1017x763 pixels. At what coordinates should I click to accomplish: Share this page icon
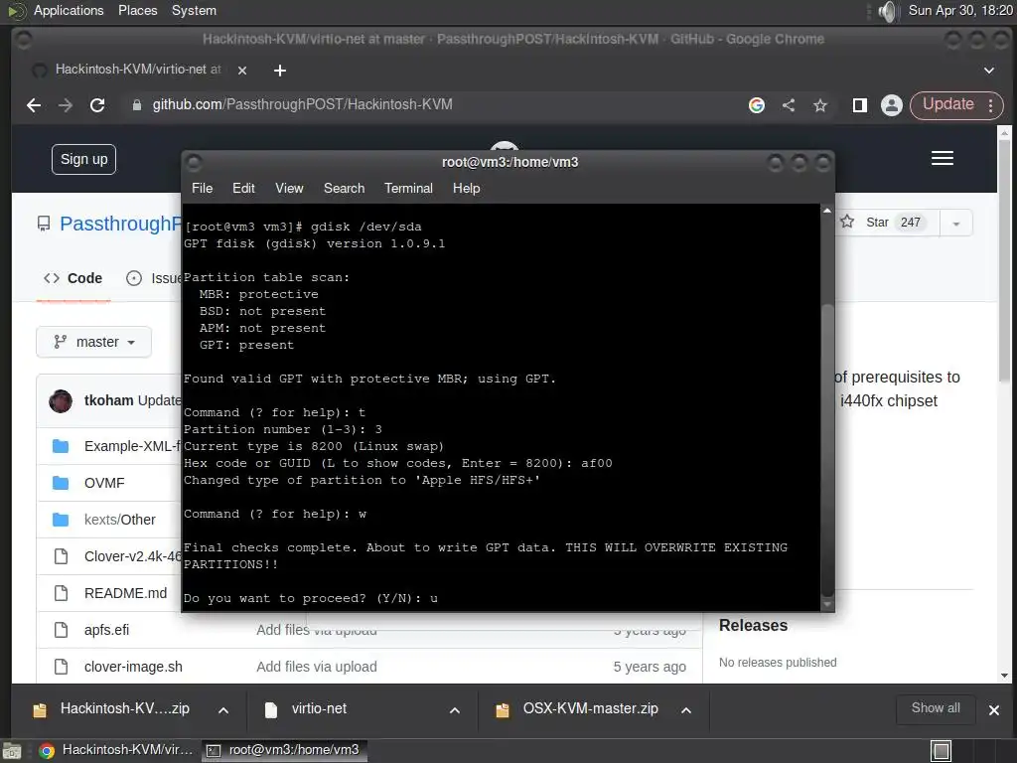(x=788, y=105)
